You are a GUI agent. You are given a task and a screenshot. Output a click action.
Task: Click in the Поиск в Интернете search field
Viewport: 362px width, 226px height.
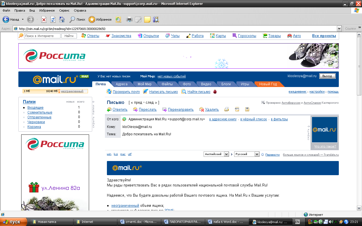(x=42, y=36)
